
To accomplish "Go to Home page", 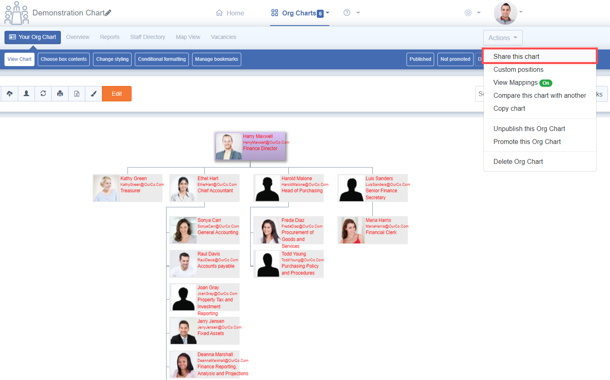I will (230, 13).
